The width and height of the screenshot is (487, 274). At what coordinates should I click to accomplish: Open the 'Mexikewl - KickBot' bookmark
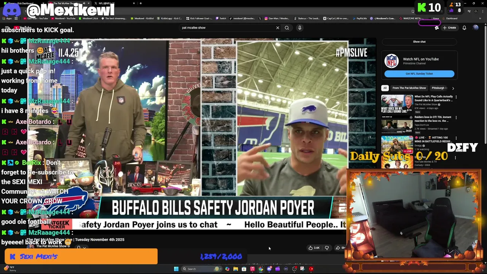[x=142, y=18]
